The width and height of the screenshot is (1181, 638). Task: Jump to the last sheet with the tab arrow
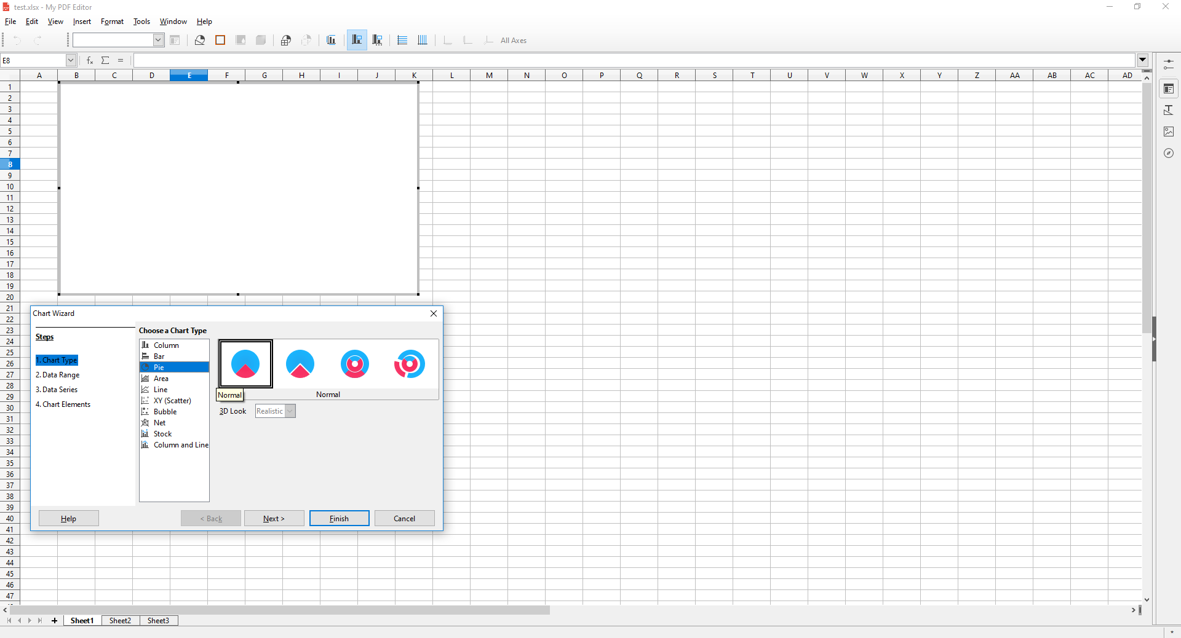(x=40, y=621)
